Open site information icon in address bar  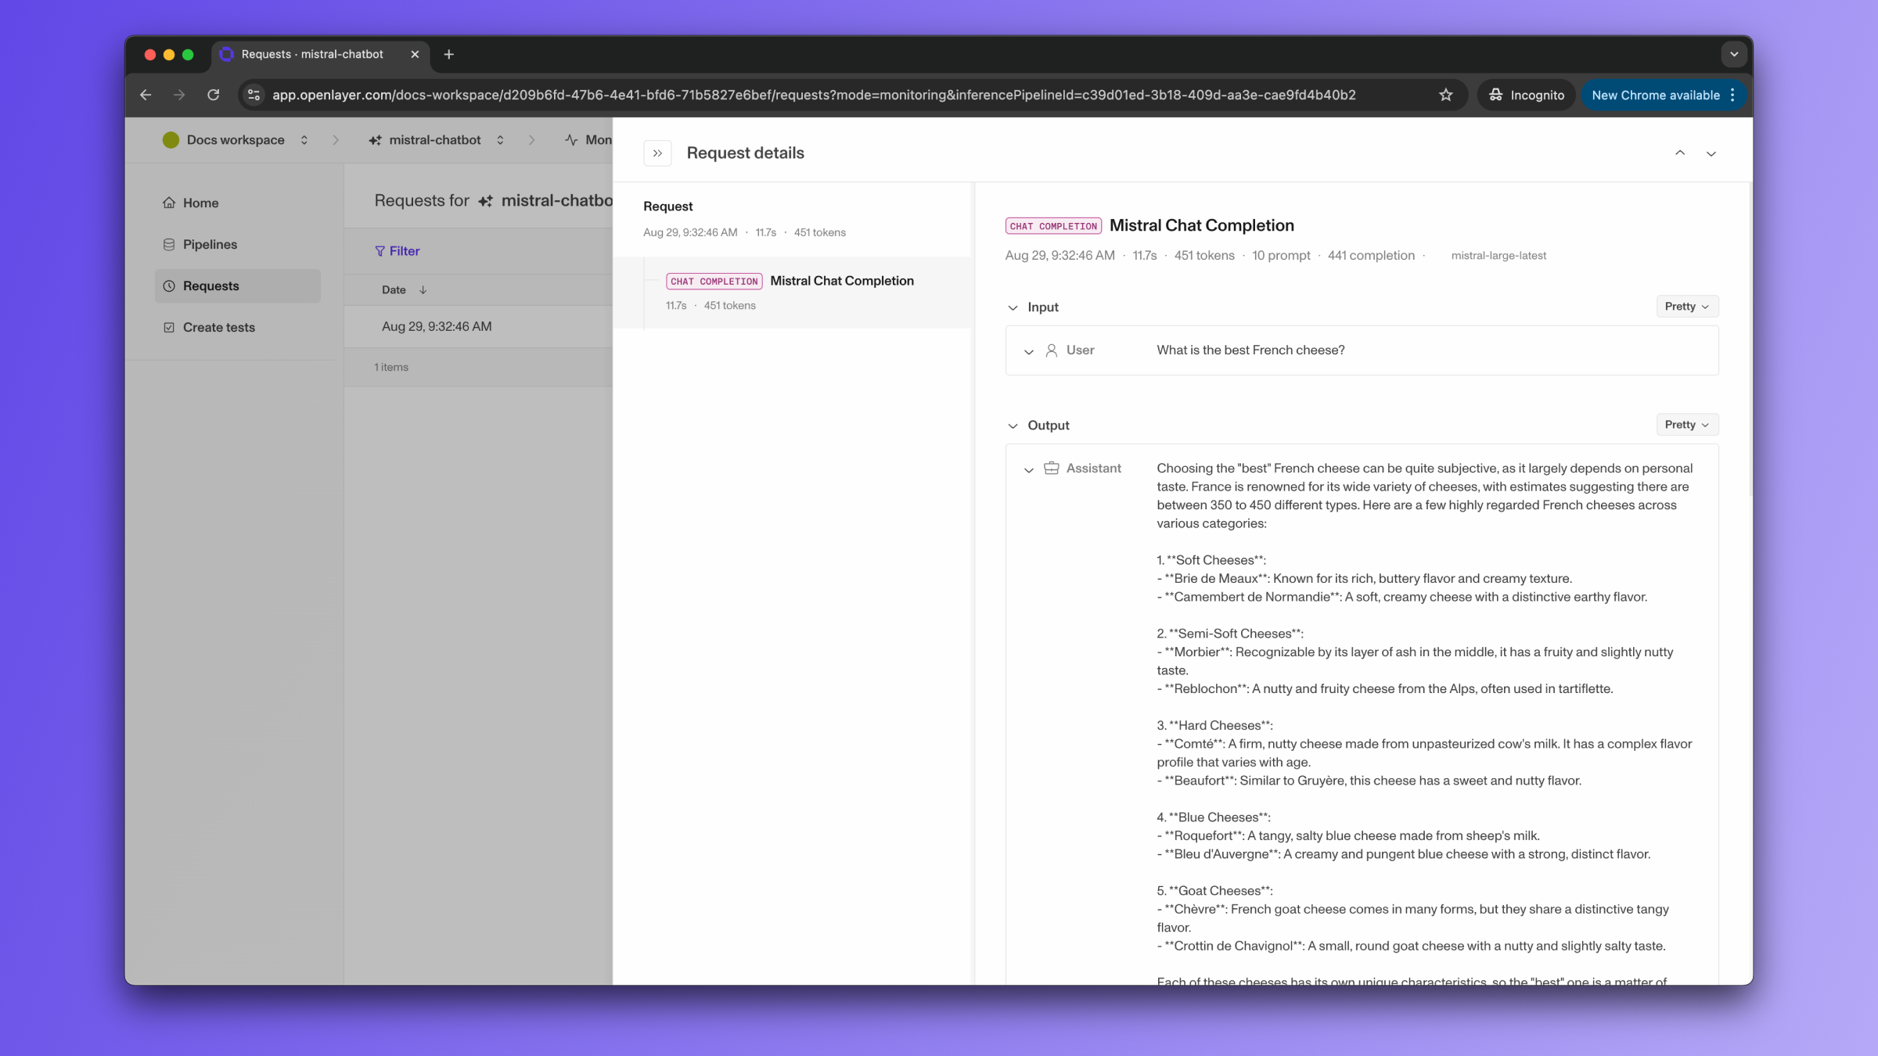[x=254, y=95]
